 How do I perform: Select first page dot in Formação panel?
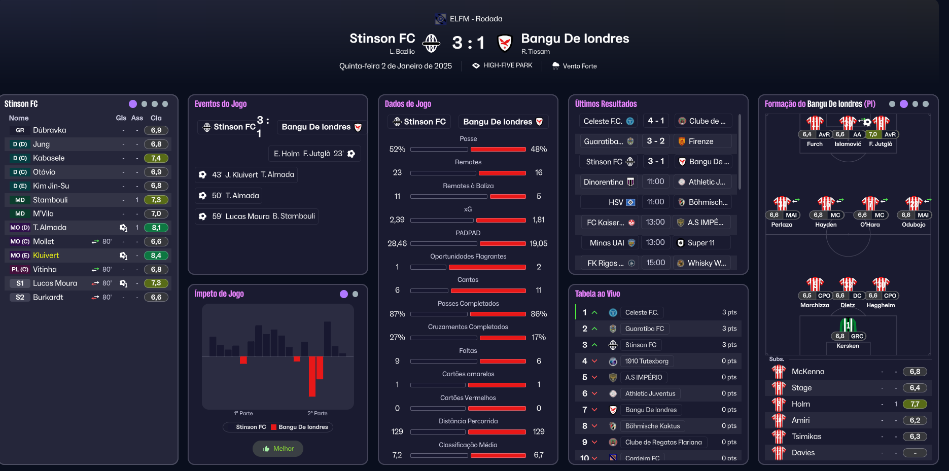892,104
